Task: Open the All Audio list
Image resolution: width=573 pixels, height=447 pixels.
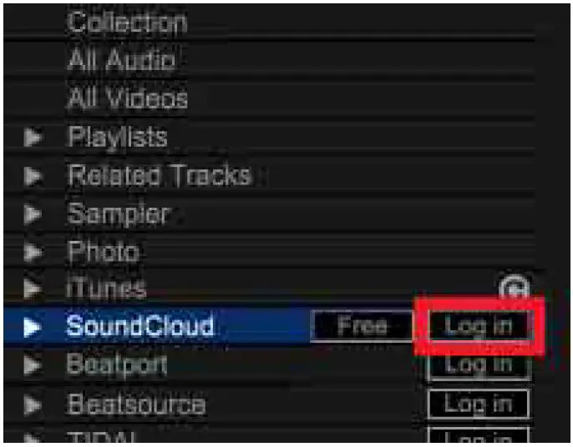Action: tap(122, 58)
